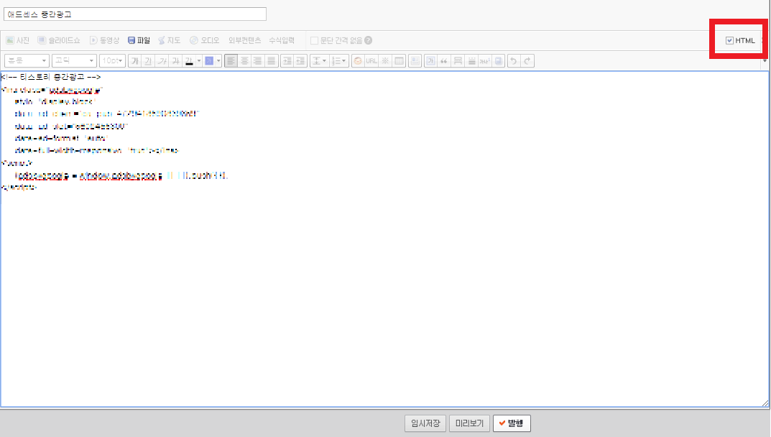
Task: Insert a special character
Action: coord(385,60)
